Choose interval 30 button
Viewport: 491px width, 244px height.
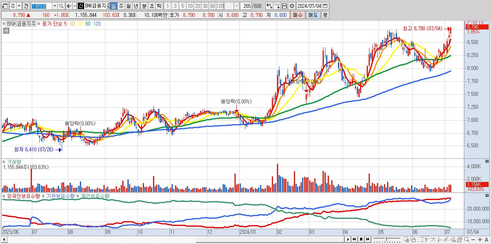[205, 6]
